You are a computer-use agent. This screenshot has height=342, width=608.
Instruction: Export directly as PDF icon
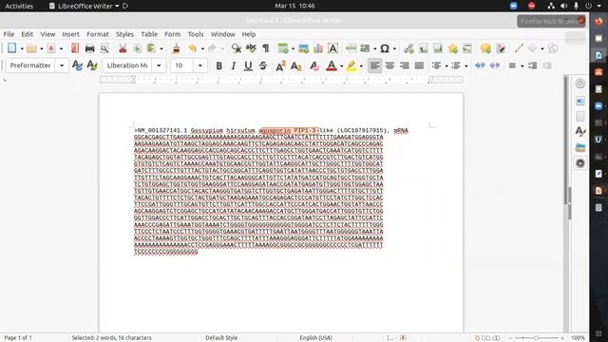pos(75,48)
